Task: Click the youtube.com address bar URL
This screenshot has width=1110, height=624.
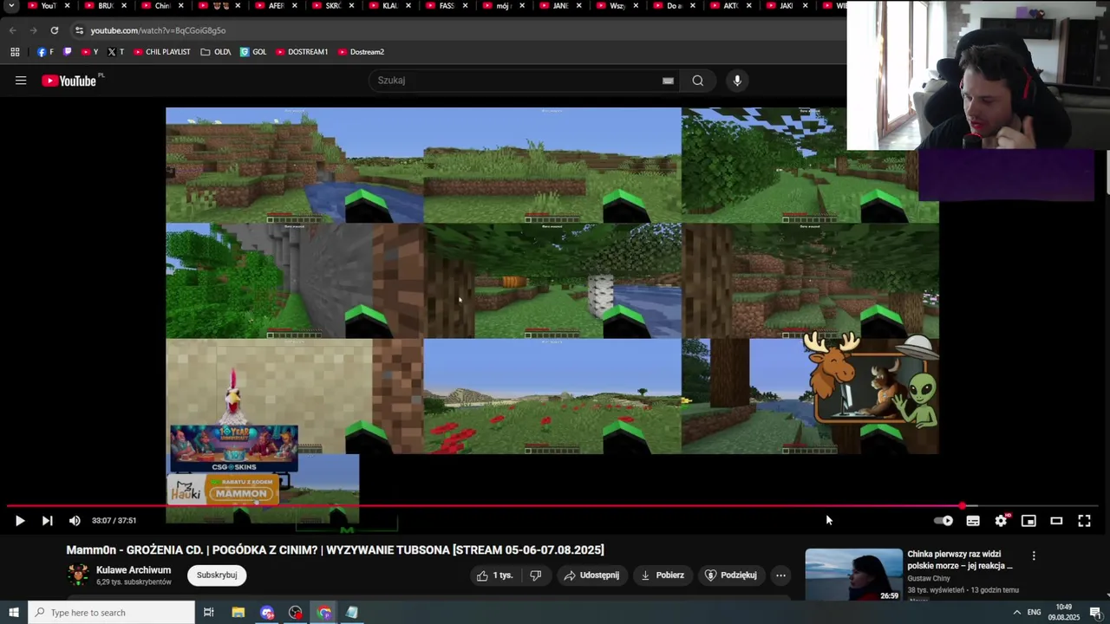Action: click(158, 30)
